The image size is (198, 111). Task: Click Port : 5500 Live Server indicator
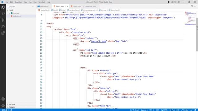click(174, 110)
